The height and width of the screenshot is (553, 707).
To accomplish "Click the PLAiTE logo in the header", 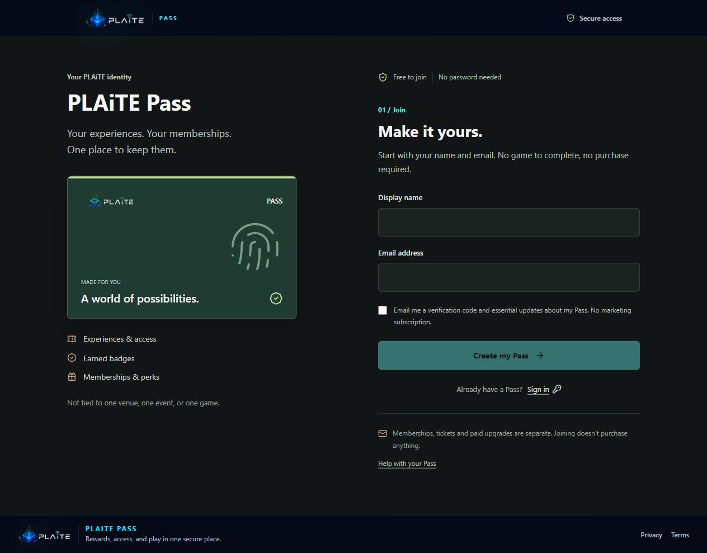I will [115, 18].
